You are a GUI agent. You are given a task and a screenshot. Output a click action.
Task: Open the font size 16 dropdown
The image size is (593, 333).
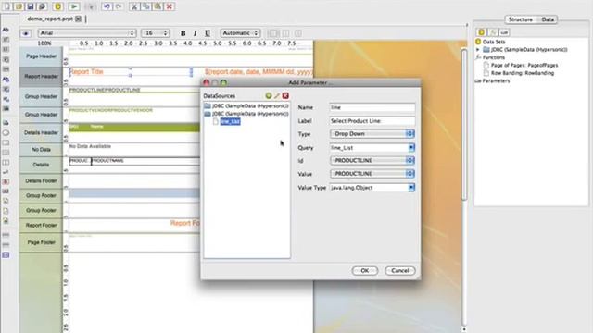click(155, 33)
